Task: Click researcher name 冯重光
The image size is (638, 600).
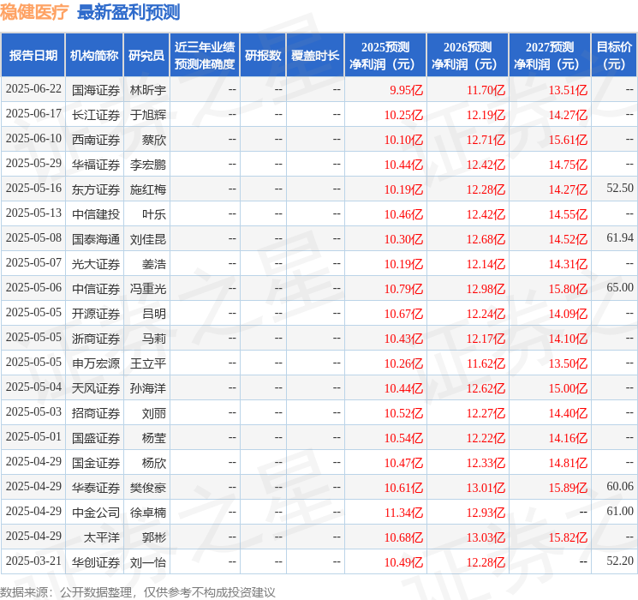Action: (x=148, y=289)
